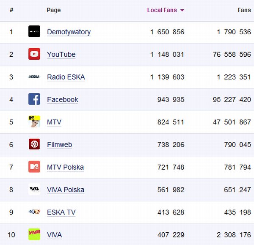Sort table by Page column header
The height and width of the screenshot is (245, 254).
point(54,10)
